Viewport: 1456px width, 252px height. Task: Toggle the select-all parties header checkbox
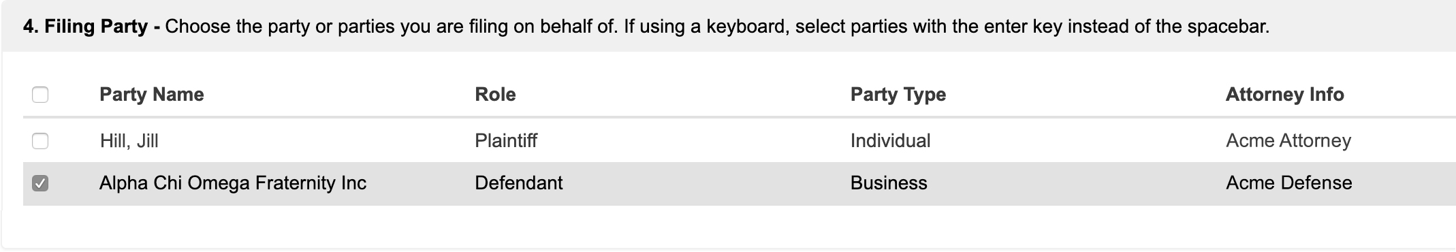point(40,95)
